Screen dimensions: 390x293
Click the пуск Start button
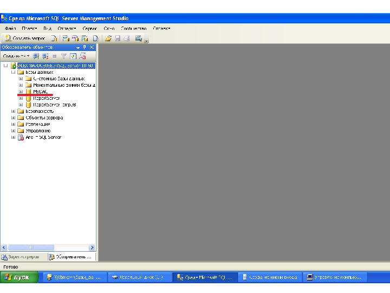(19, 277)
